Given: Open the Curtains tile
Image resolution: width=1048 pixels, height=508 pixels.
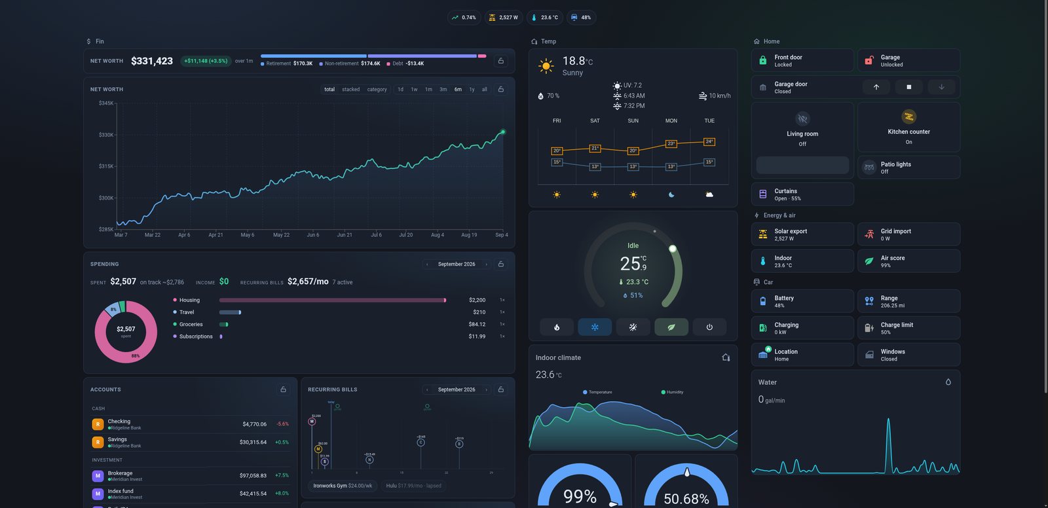Looking at the screenshot, I should pyautogui.click(x=802, y=194).
